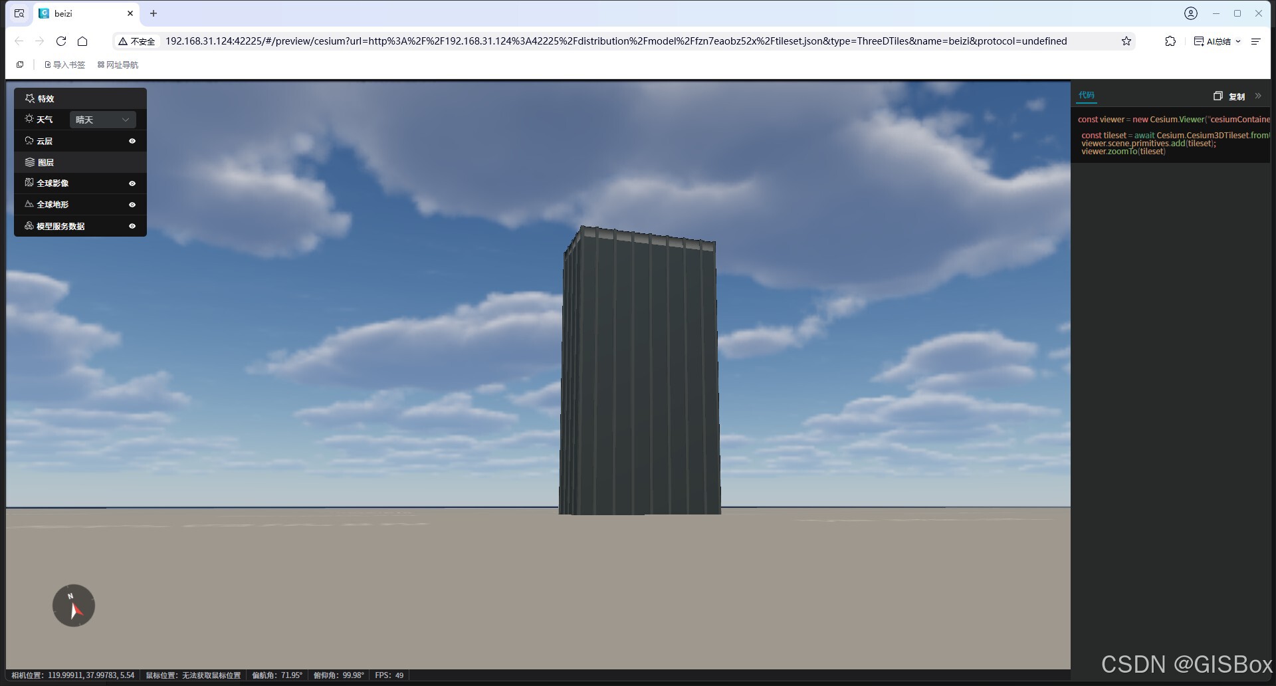Screen dimensions: 1276x686
Task: Open 网址导航 bookmark link
Action: click(x=118, y=64)
